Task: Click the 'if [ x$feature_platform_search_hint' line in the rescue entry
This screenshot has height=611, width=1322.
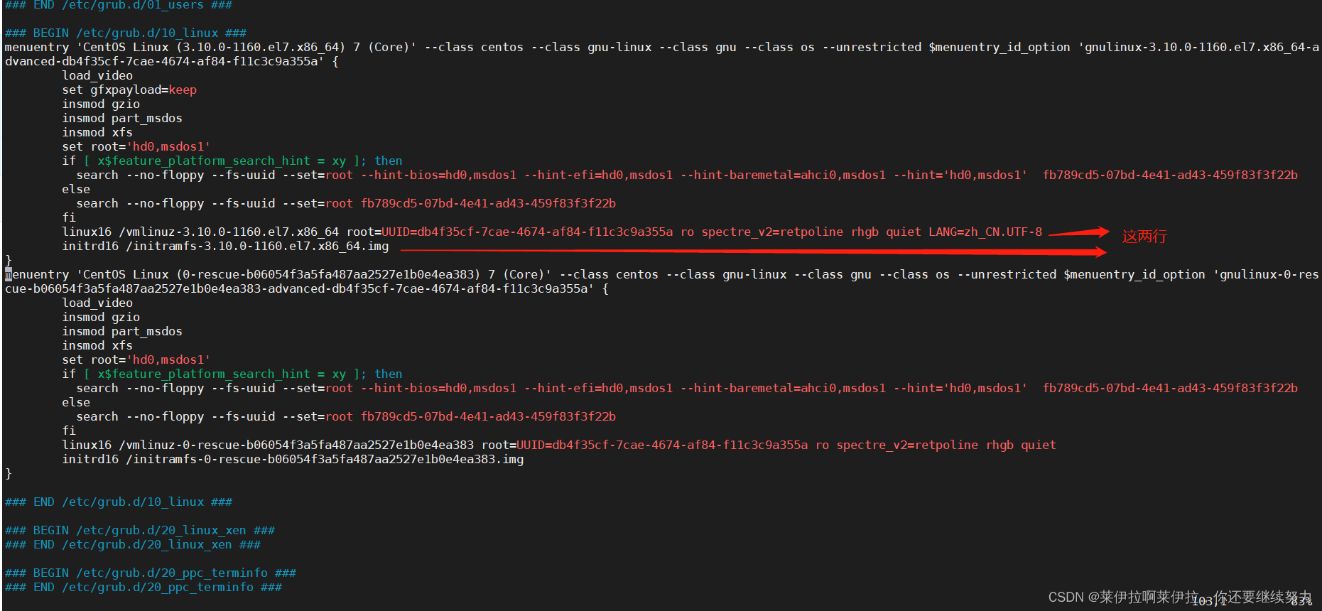Action: coord(232,374)
